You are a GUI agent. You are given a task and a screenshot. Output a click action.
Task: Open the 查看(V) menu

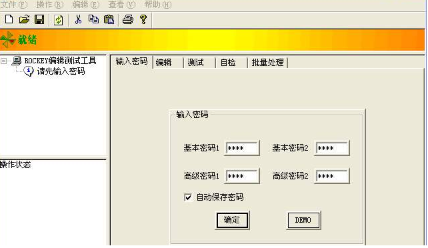[x=122, y=5]
